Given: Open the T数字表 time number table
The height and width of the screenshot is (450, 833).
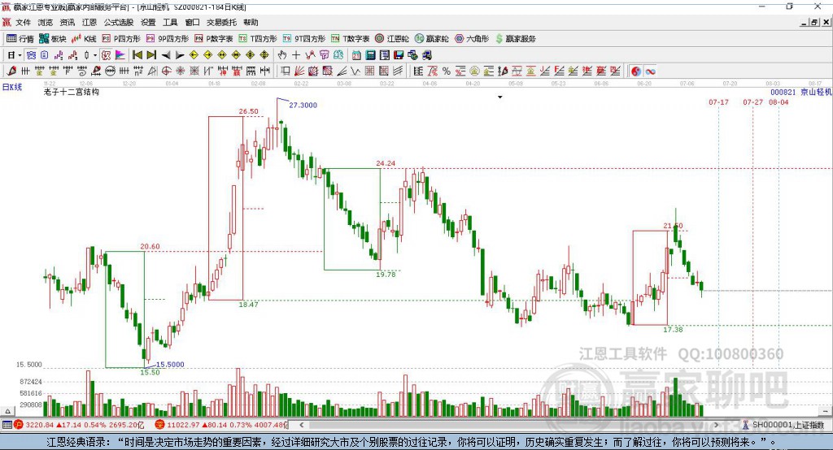Looking at the screenshot, I should 350,39.
